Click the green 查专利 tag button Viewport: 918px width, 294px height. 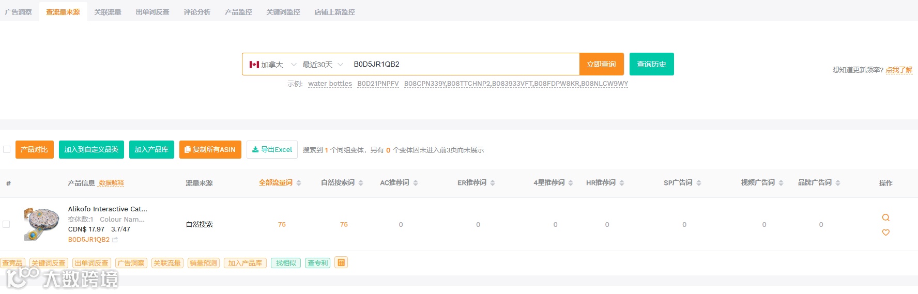[318, 263]
